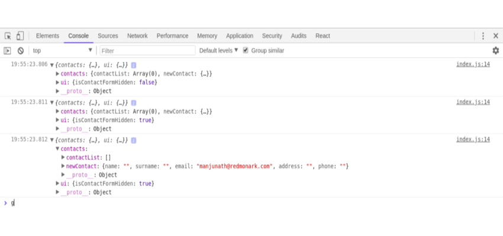Open the Network tab
Viewport: 503px width, 236px height.
click(137, 36)
